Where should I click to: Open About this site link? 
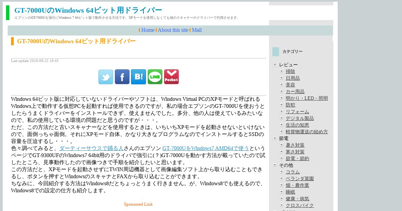click(x=173, y=30)
